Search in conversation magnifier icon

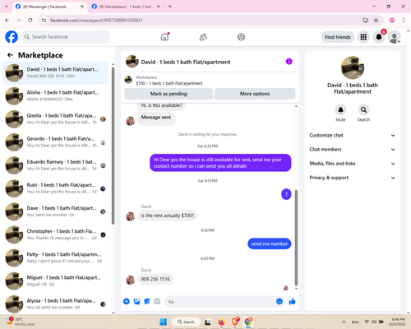click(363, 110)
